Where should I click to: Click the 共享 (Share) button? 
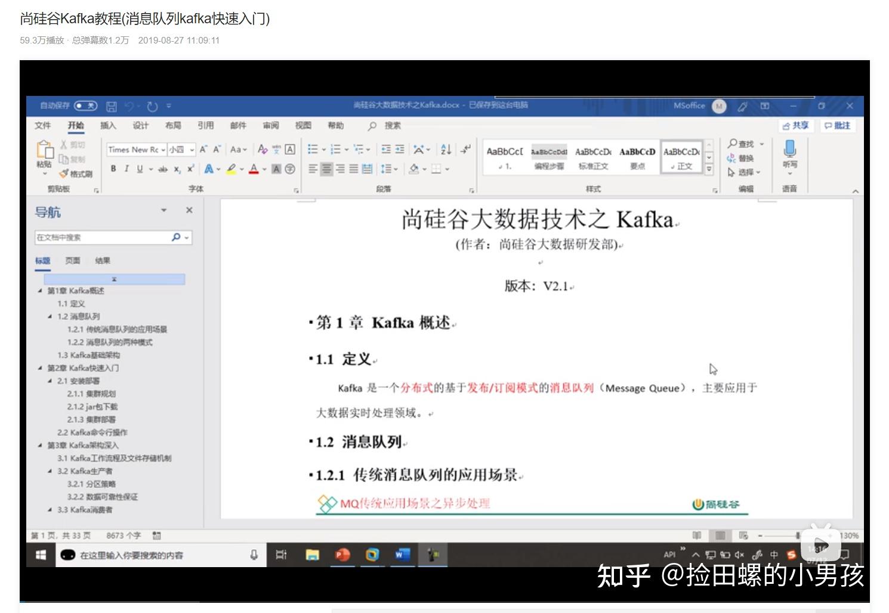[x=797, y=126]
